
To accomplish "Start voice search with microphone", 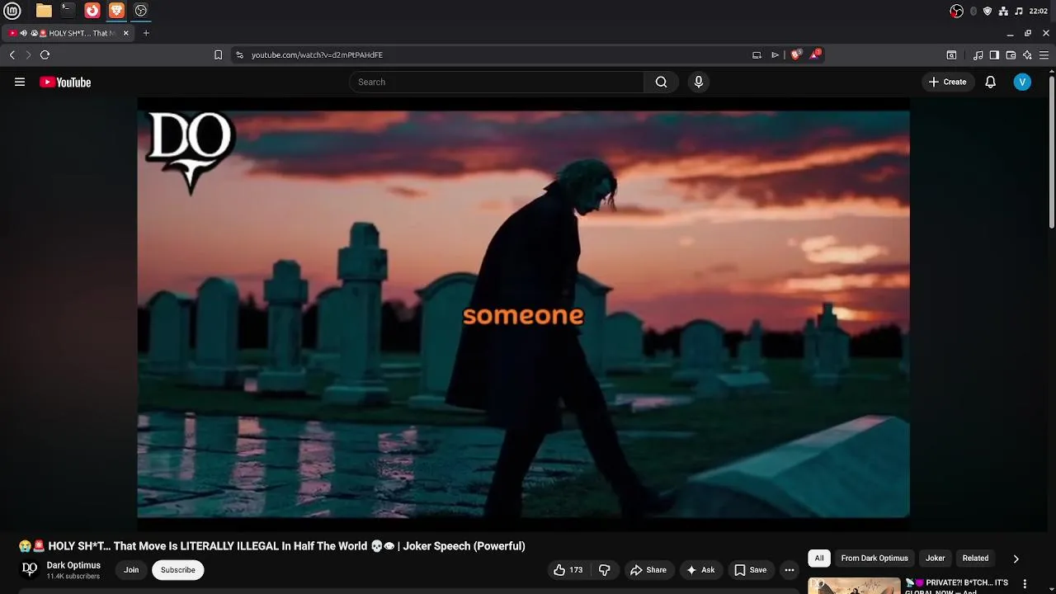I will point(699,82).
